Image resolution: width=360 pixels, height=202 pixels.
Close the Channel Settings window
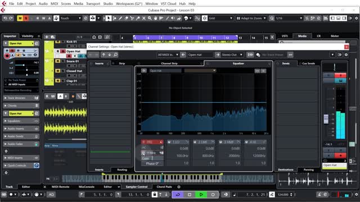coord(346,47)
